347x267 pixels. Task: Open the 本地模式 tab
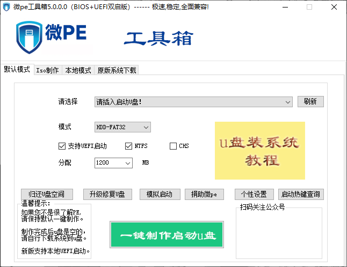point(78,70)
